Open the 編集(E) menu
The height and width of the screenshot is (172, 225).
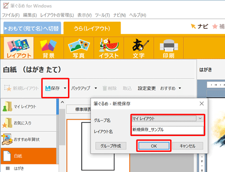(30, 15)
